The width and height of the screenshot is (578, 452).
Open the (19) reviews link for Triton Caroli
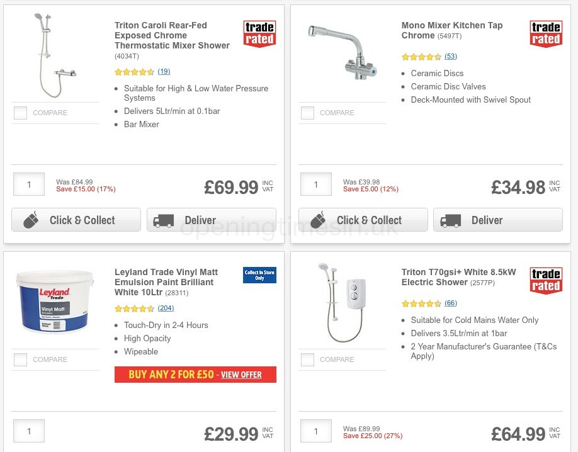[164, 72]
